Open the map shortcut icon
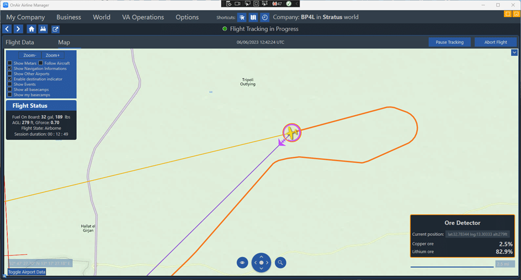Image resolution: width=521 pixels, height=280 pixels. coord(253,18)
